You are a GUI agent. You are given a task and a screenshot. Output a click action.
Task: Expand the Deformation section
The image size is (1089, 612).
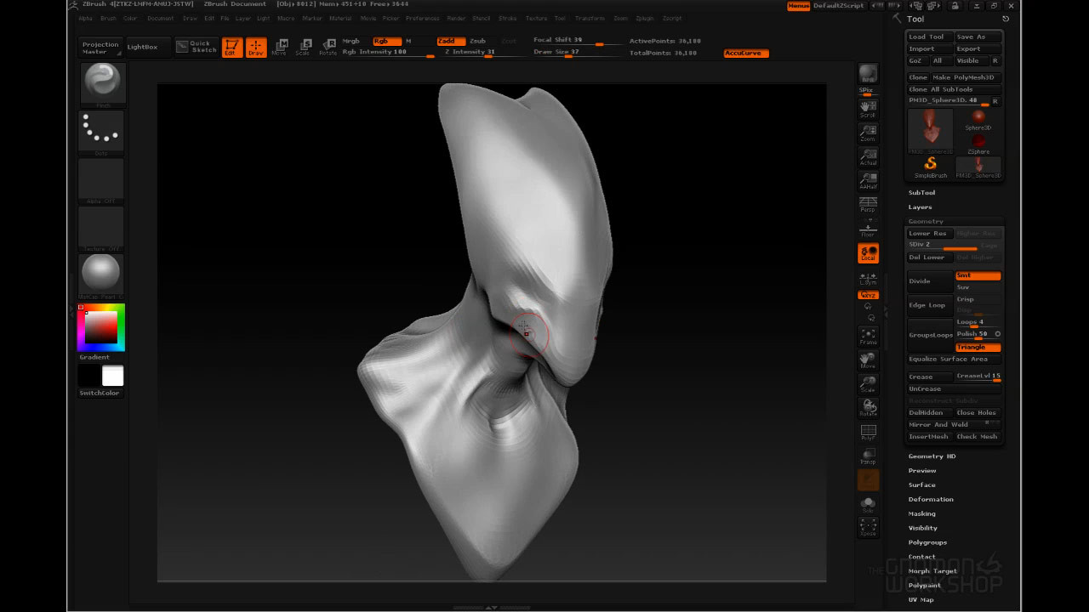pos(931,500)
